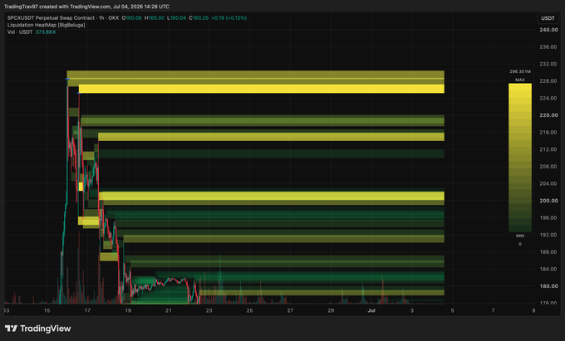The width and height of the screenshot is (565, 341).
Task: Click the 228.00 price axis label
Action: point(548,81)
